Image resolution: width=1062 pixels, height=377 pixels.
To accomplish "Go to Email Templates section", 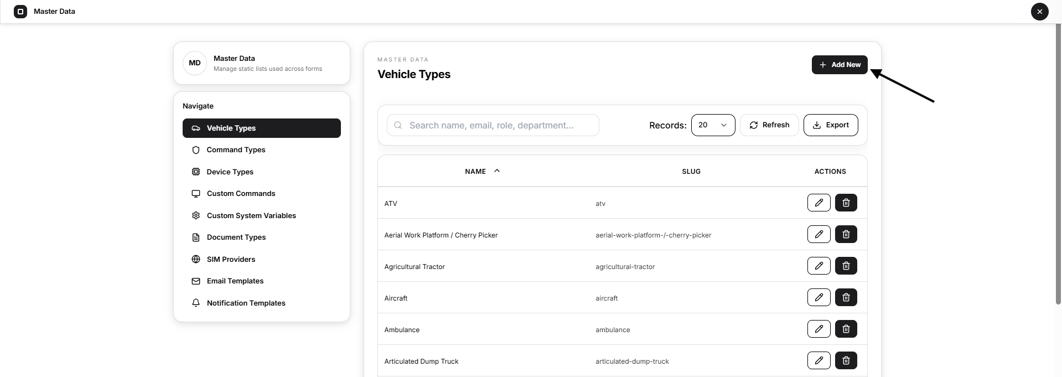I will (x=262, y=281).
